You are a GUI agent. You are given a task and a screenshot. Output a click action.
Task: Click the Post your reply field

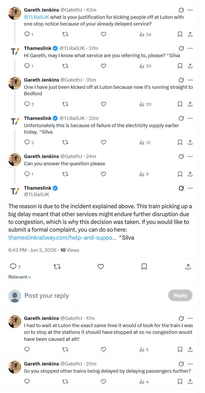coord(93,296)
